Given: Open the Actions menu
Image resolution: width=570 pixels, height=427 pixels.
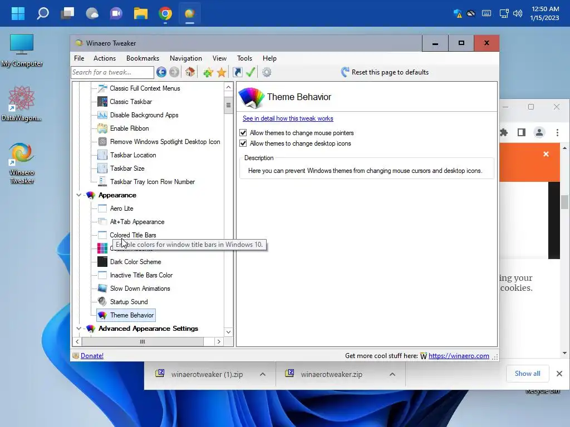Looking at the screenshot, I should (x=104, y=58).
